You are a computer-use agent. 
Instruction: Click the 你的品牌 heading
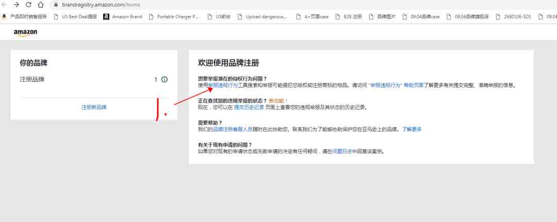point(34,63)
